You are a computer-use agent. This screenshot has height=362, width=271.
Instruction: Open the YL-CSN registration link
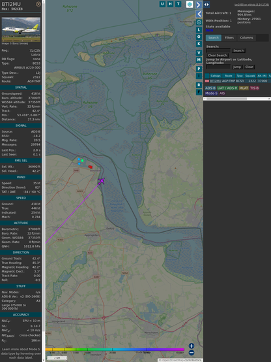35,50
